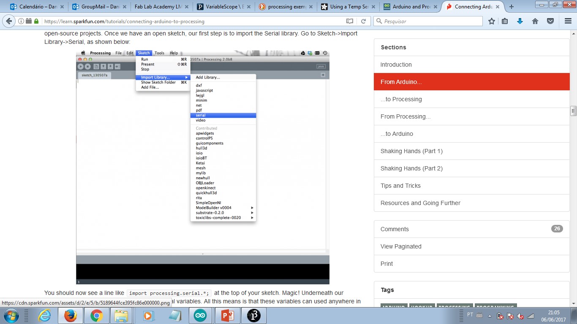Click the Print link
This screenshot has height=324, width=577.
(471, 264)
